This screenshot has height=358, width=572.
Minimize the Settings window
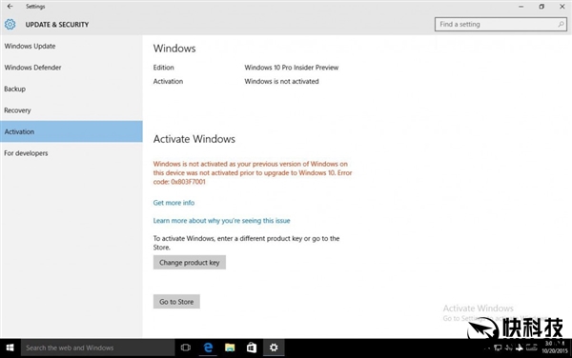(x=521, y=7)
